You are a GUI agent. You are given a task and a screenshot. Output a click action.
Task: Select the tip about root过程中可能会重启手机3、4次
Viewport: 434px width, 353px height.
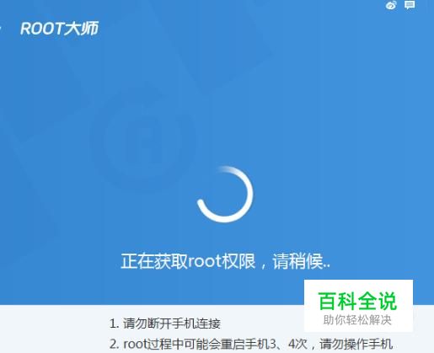pos(251,344)
